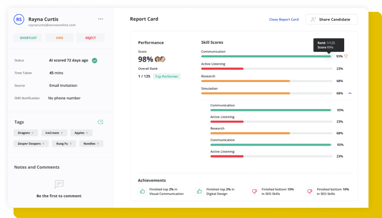Screen dimensions: 382x218
Task: Click the comment bubble icon
Action: tap(59, 184)
